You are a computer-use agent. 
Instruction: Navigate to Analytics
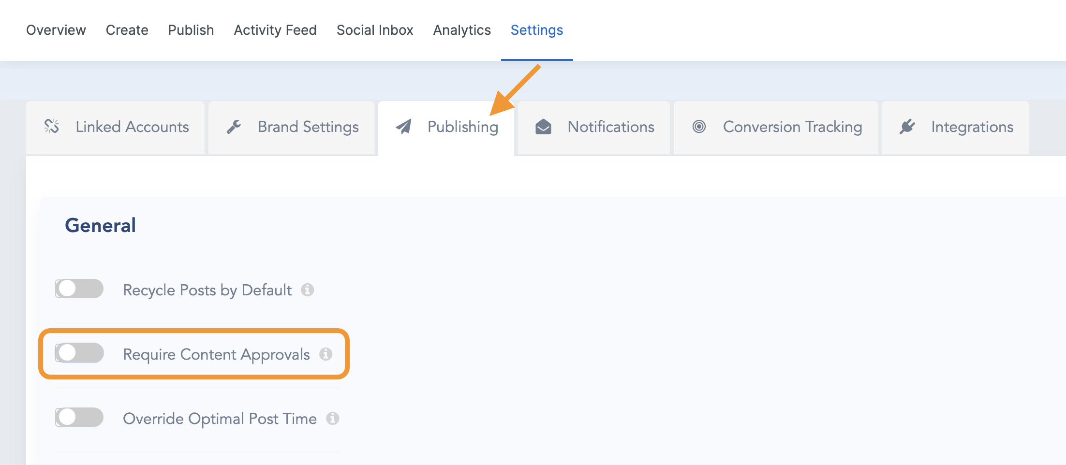461,30
